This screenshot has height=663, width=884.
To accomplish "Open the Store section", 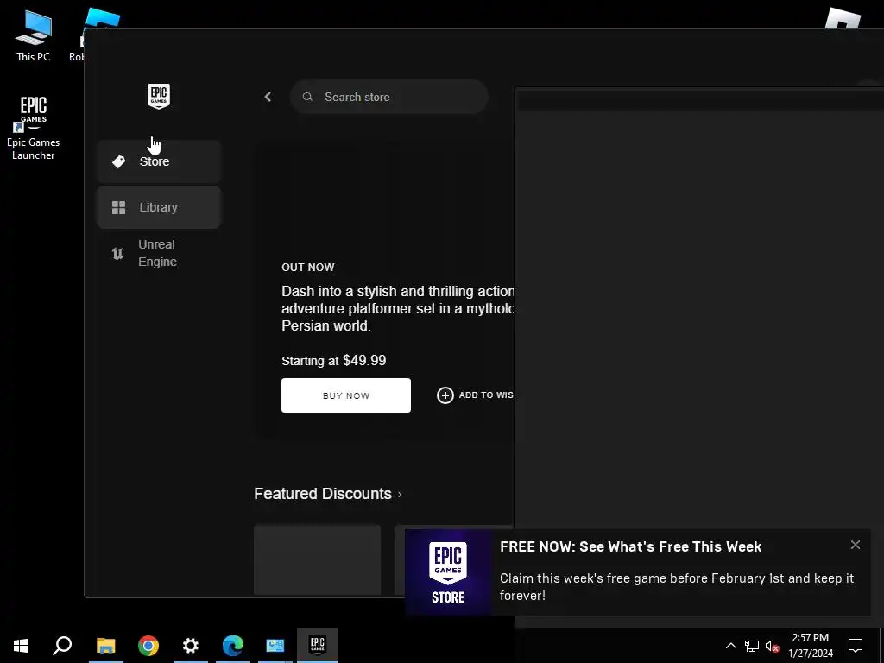I will [x=159, y=161].
